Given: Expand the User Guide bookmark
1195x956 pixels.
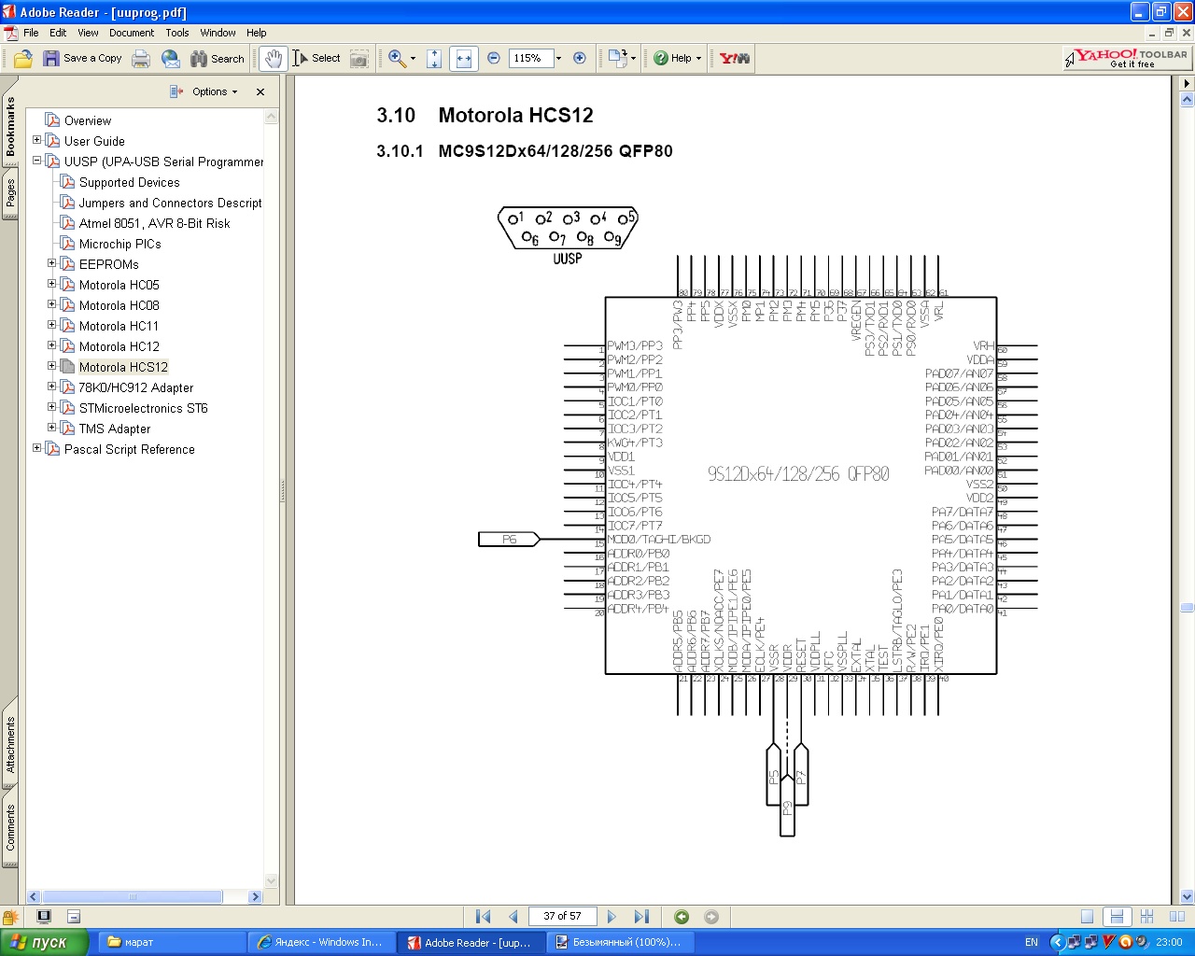Looking at the screenshot, I should [x=37, y=140].
